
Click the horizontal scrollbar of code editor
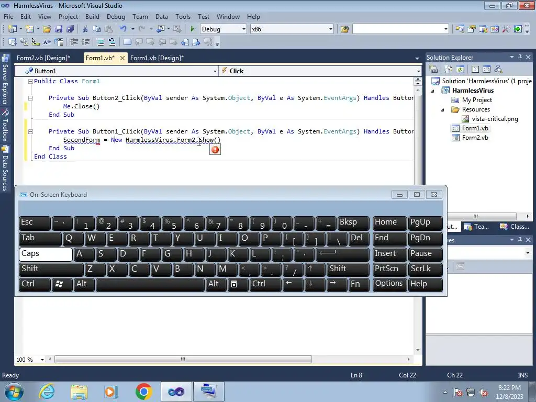183,360
